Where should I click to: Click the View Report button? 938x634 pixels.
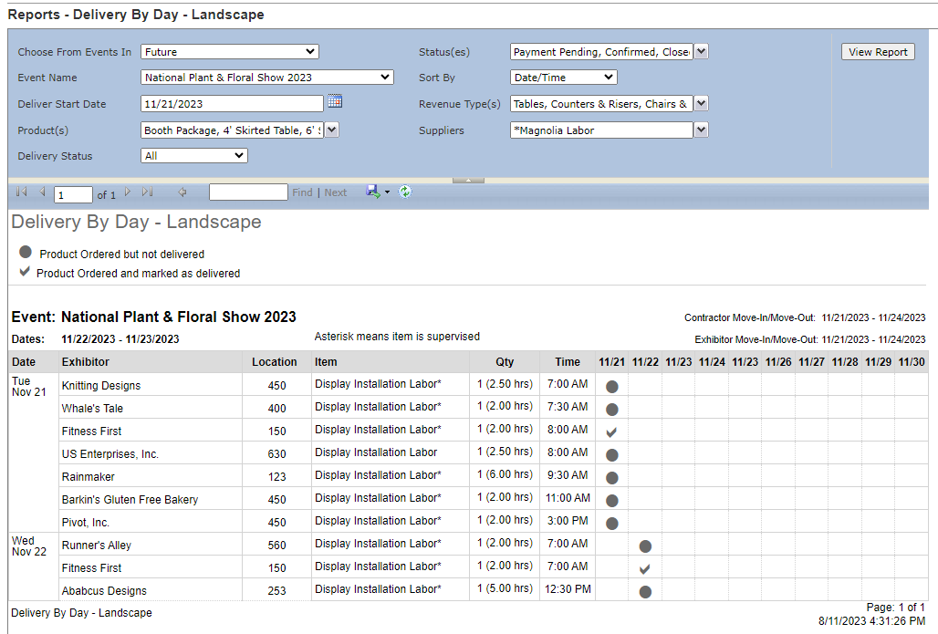[877, 52]
